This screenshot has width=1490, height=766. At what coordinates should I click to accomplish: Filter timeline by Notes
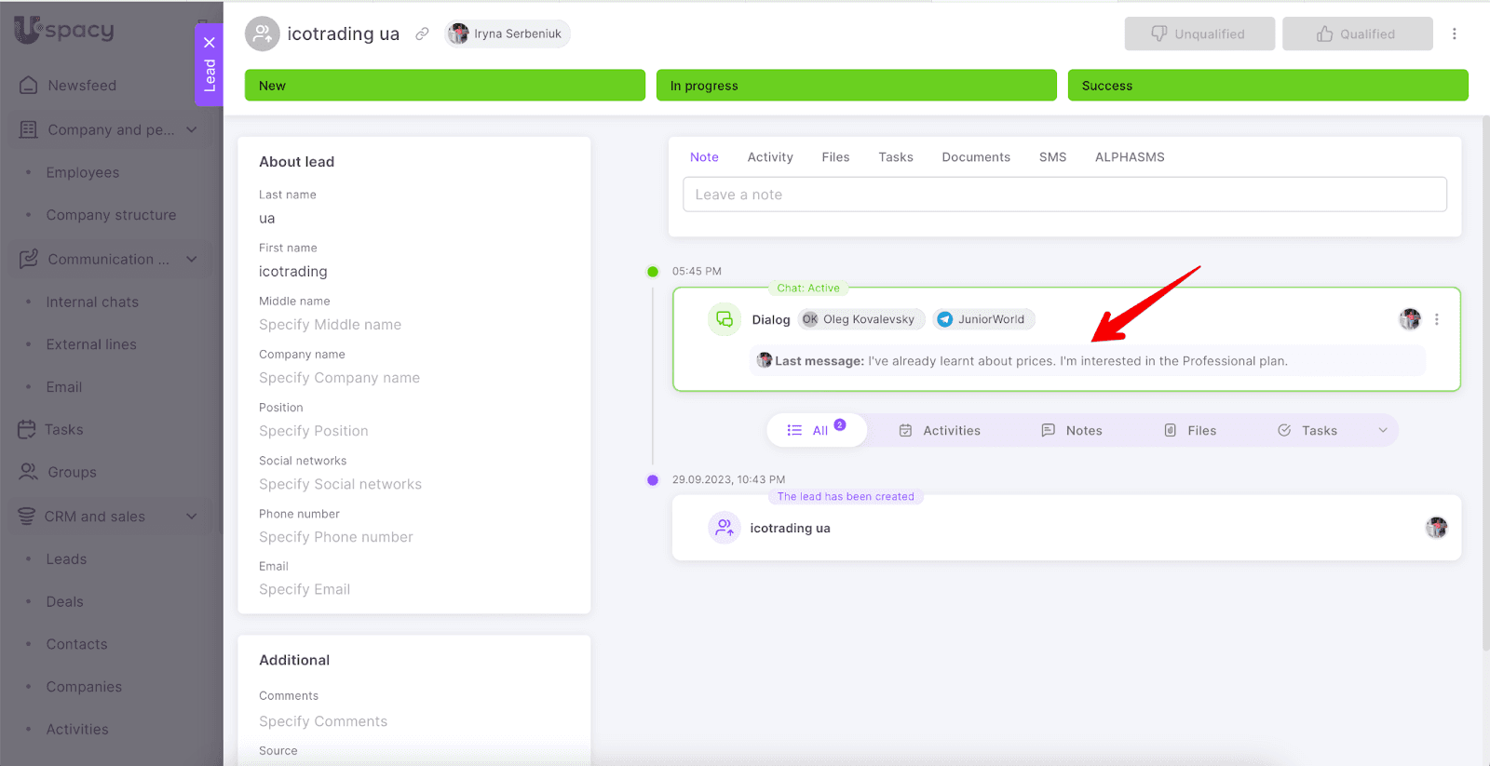[1071, 430]
